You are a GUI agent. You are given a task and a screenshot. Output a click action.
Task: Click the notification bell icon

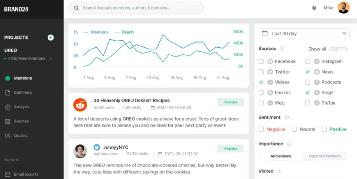pos(314,8)
